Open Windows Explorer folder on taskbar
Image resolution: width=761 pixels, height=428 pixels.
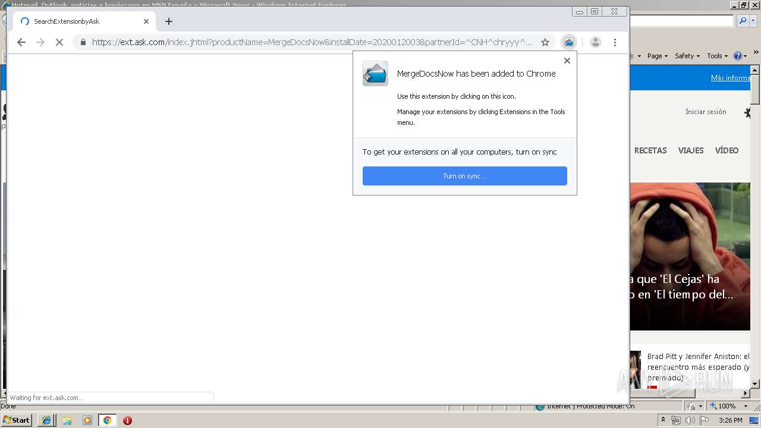tap(67, 420)
